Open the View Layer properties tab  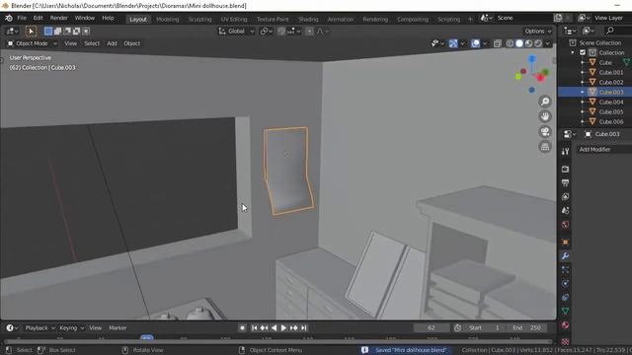(565, 196)
